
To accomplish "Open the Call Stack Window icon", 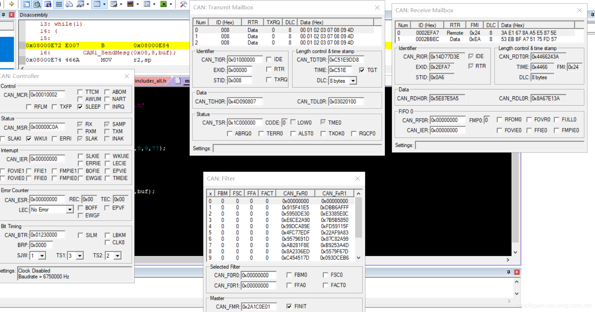I will (69, 4).
